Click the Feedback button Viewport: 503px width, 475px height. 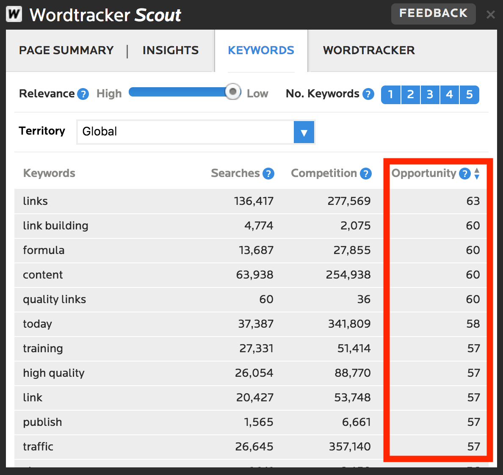pos(433,14)
